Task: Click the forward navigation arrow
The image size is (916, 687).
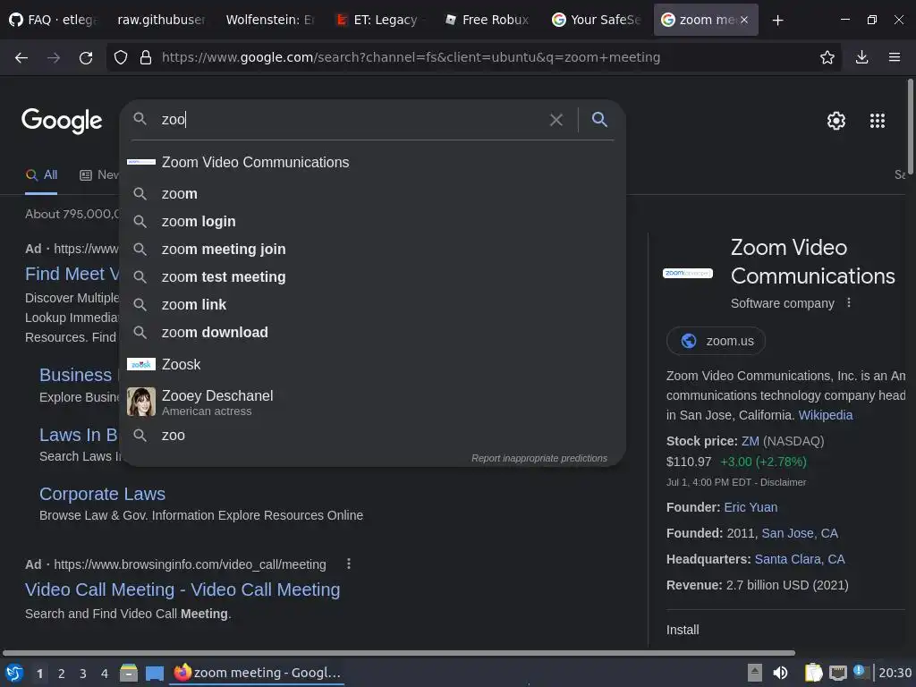Action: click(54, 57)
